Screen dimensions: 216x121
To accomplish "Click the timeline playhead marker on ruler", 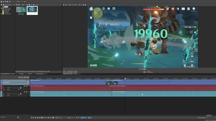I will pyautogui.click(x=125, y=79).
